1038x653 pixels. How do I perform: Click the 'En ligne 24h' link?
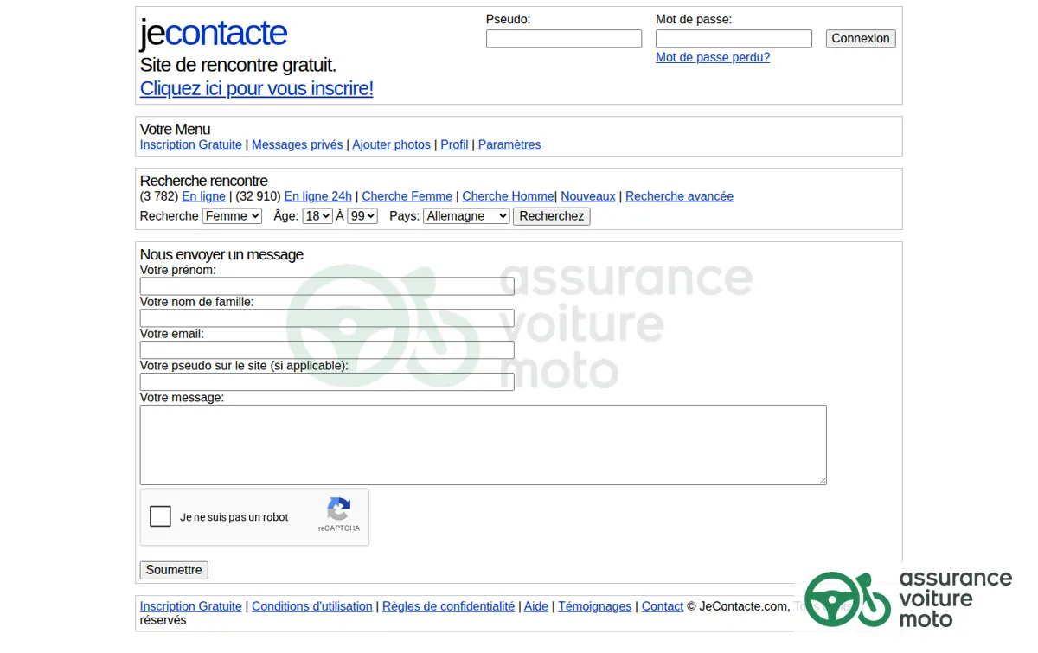pos(318,196)
